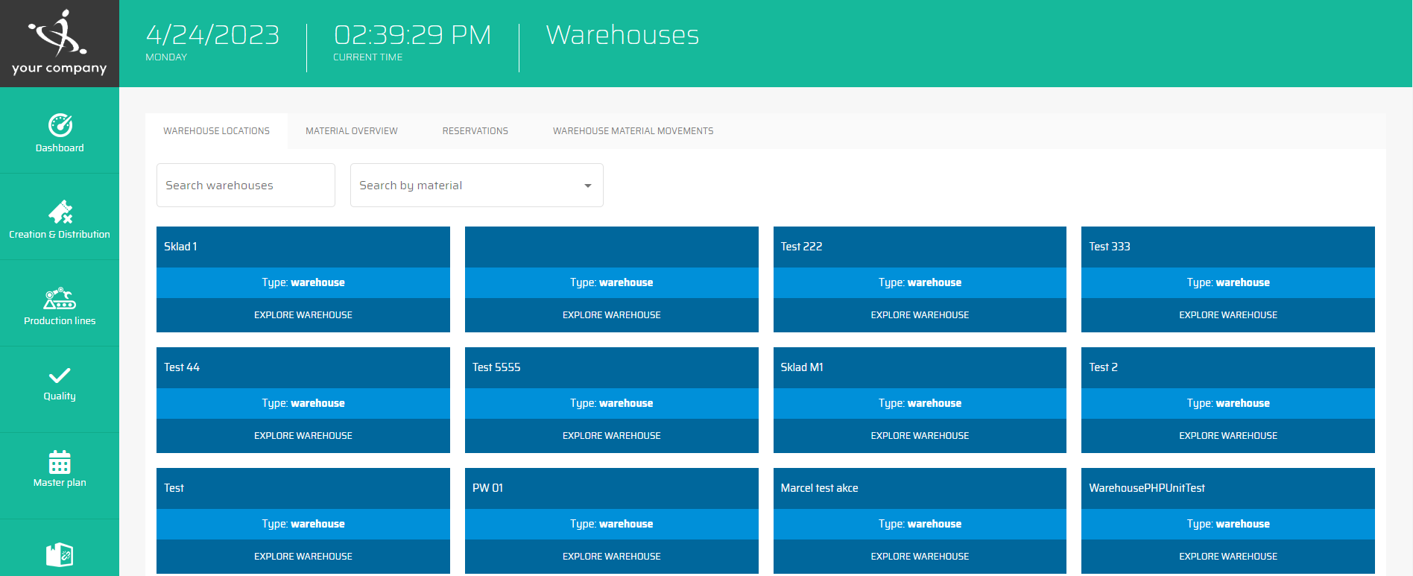Viewport: 1413px width, 576px height.
Task: Open Master plan calendar icon
Action: coord(60,462)
